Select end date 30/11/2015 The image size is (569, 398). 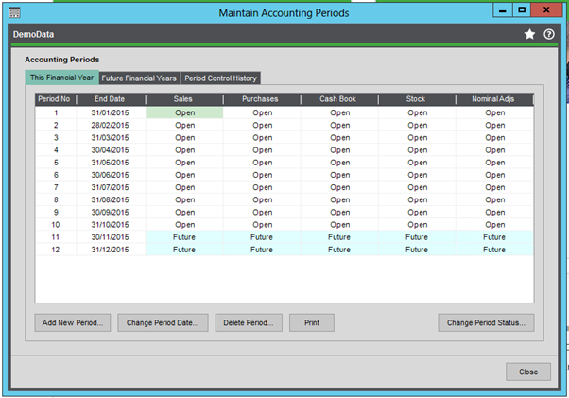[x=110, y=237]
